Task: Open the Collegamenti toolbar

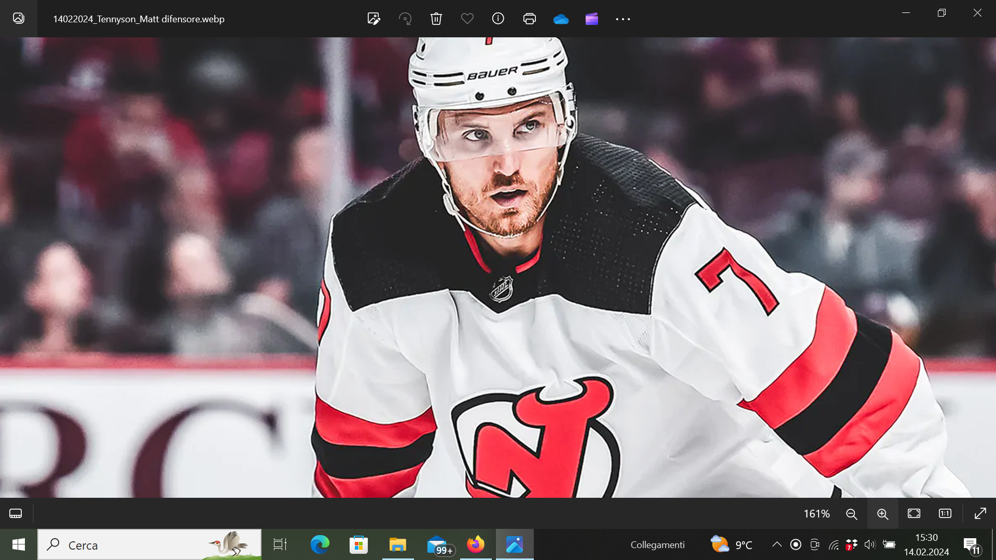Action: (x=657, y=545)
